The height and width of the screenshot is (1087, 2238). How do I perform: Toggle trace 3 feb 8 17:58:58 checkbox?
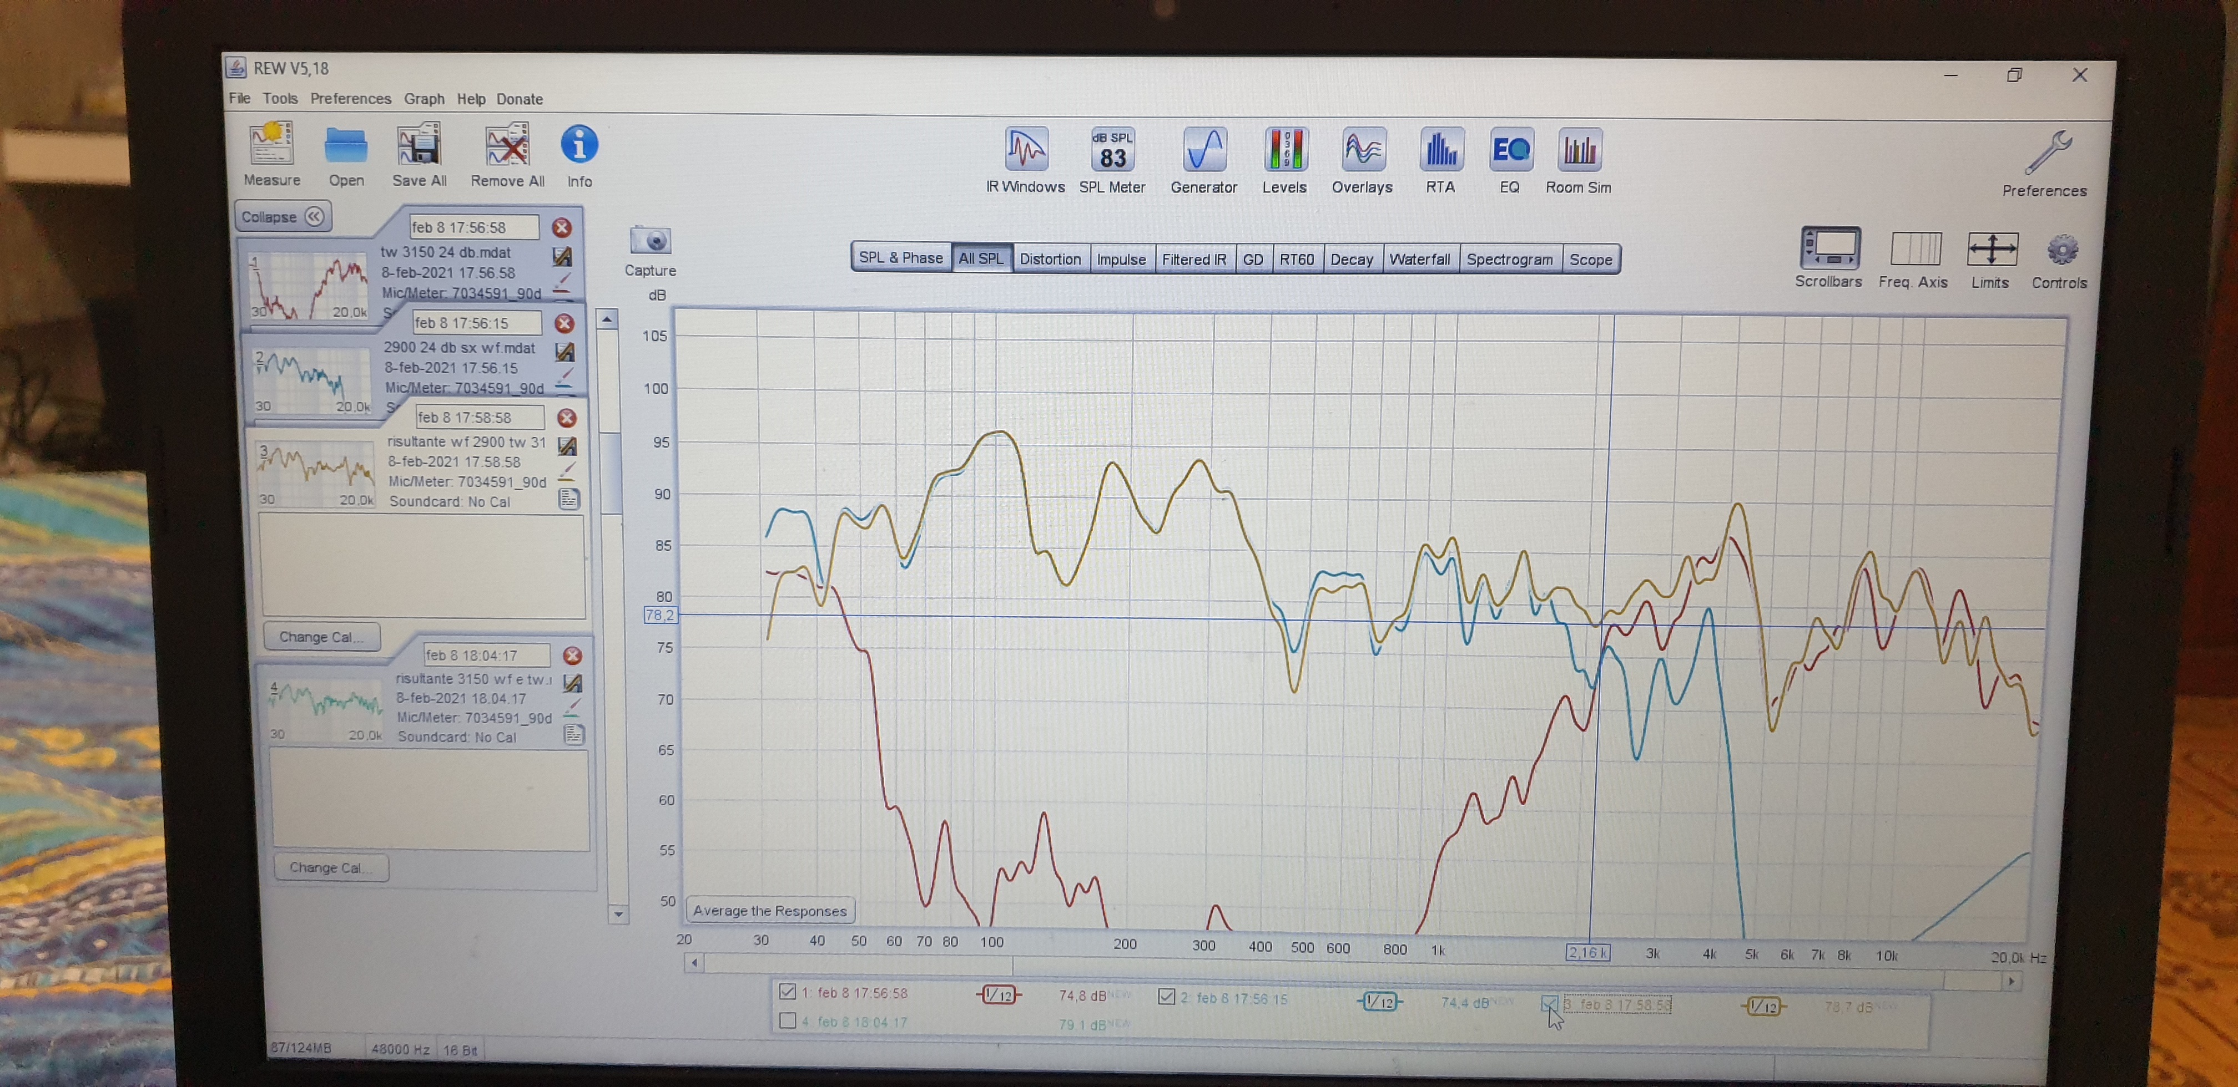(x=1548, y=1003)
